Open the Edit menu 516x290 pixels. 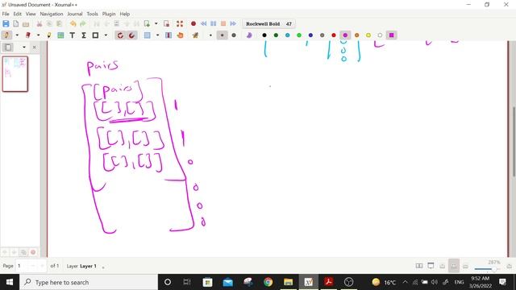(x=17, y=14)
